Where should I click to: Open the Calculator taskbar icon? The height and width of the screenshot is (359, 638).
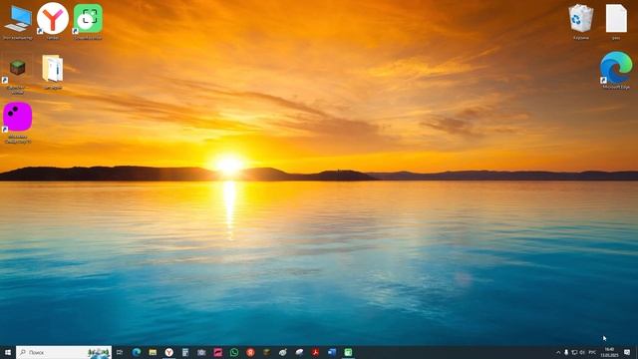[185, 352]
